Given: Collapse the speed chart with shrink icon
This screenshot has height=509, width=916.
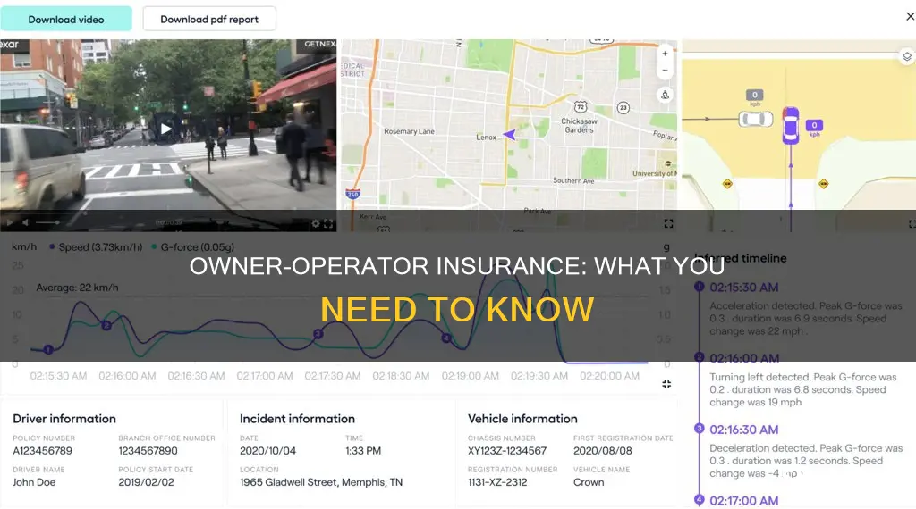Looking at the screenshot, I should [x=666, y=384].
